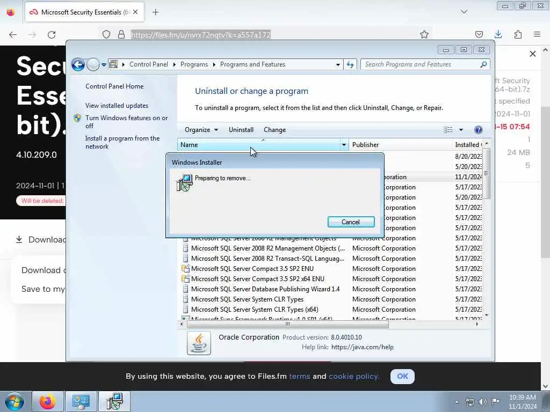This screenshot has height=412, width=550.
Task: Open Install a program from the network
Action: (122, 142)
